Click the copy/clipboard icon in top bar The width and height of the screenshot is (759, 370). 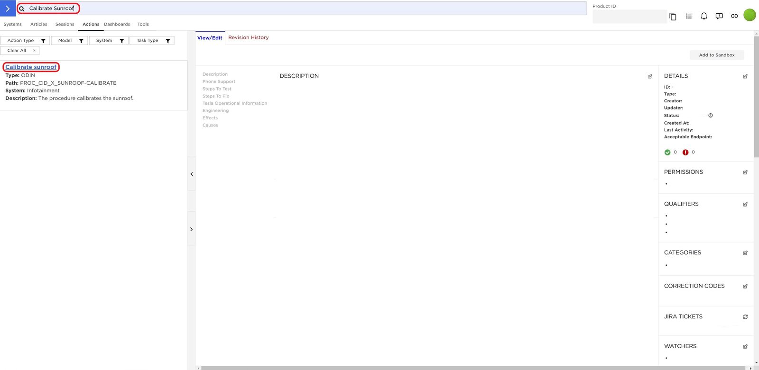[x=673, y=17]
